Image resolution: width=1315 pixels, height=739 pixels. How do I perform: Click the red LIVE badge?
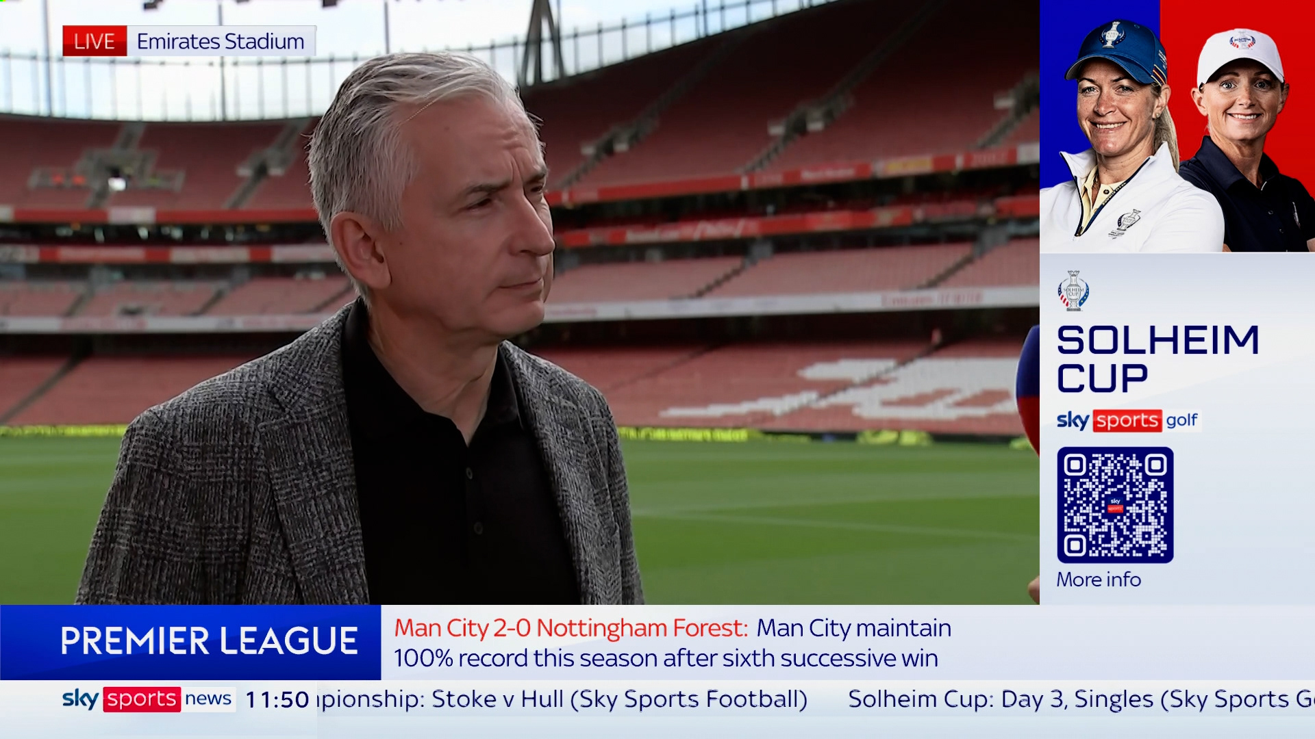pos(95,41)
